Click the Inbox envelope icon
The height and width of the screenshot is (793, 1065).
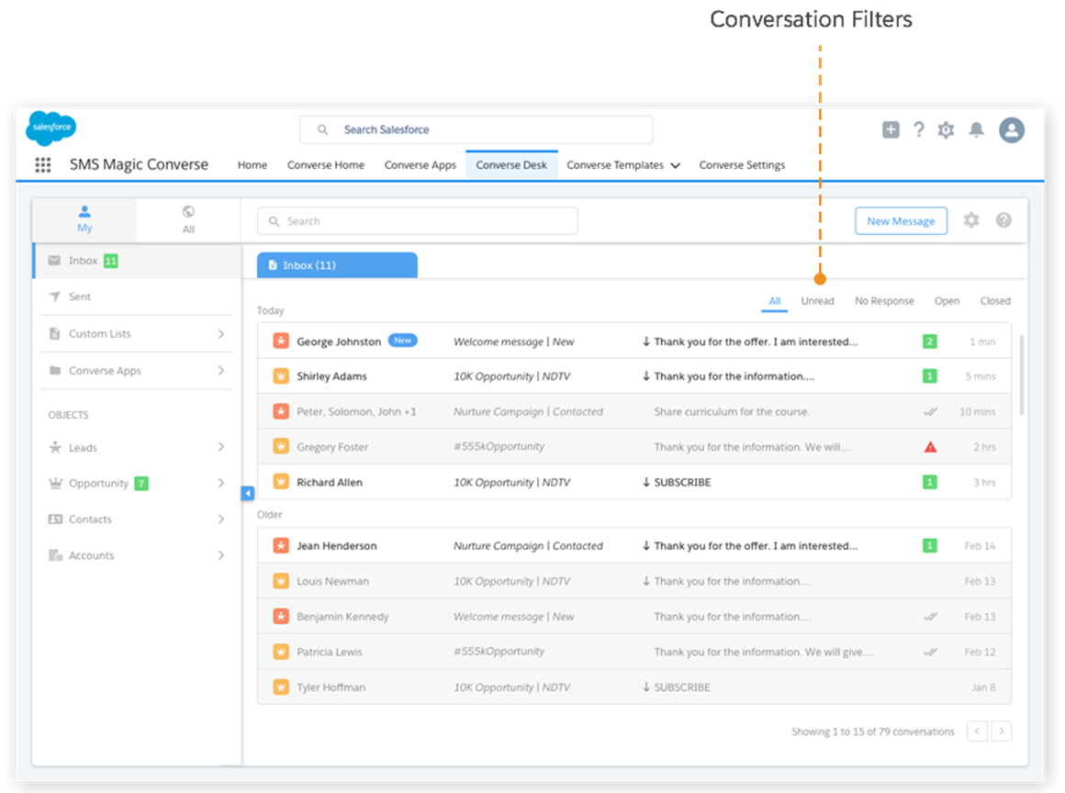(x=54, y=261)
